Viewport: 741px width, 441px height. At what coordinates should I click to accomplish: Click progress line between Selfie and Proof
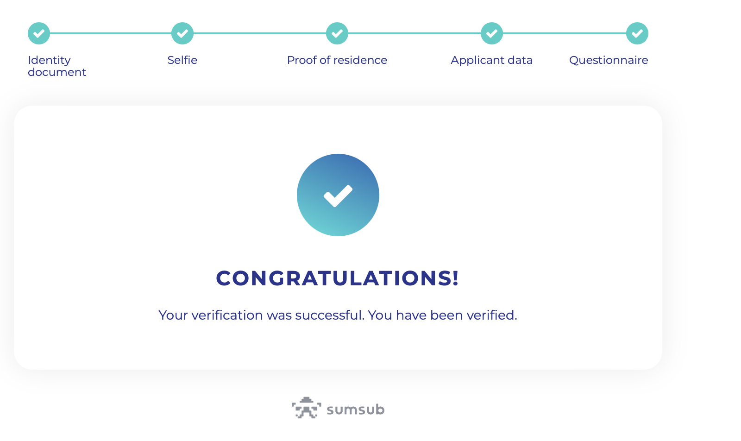click(260, 33)
